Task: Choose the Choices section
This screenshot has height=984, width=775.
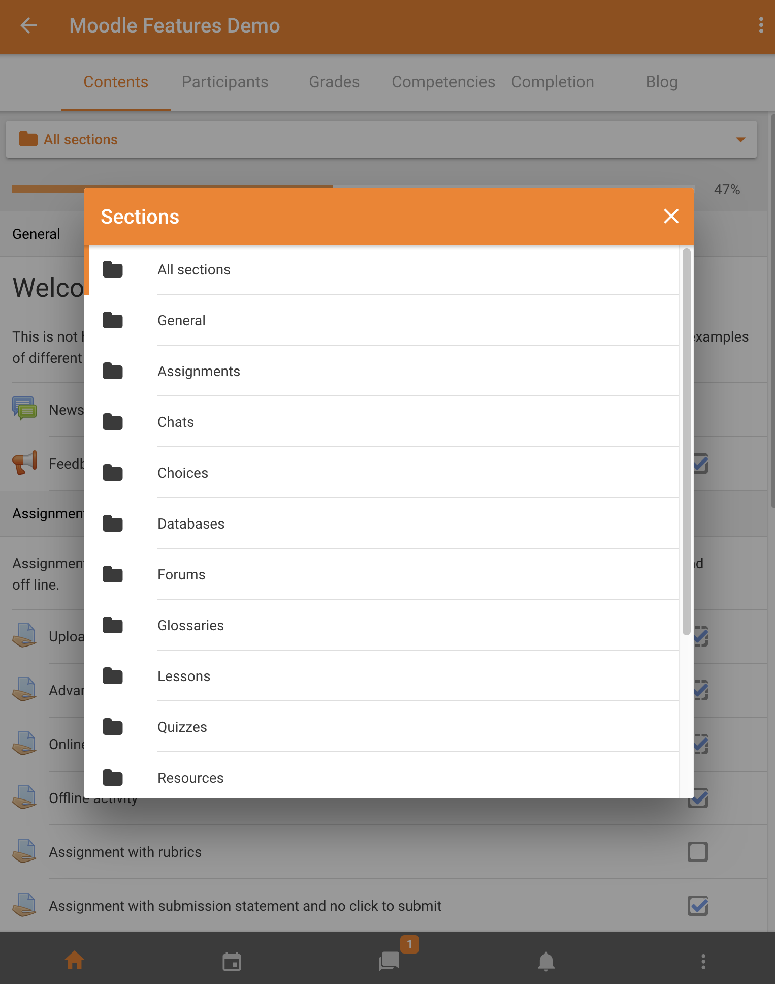Action: click(381, 473)
